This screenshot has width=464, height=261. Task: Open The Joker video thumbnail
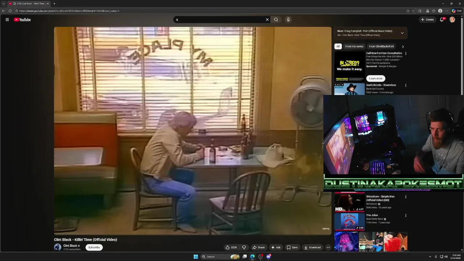(349, 221)
